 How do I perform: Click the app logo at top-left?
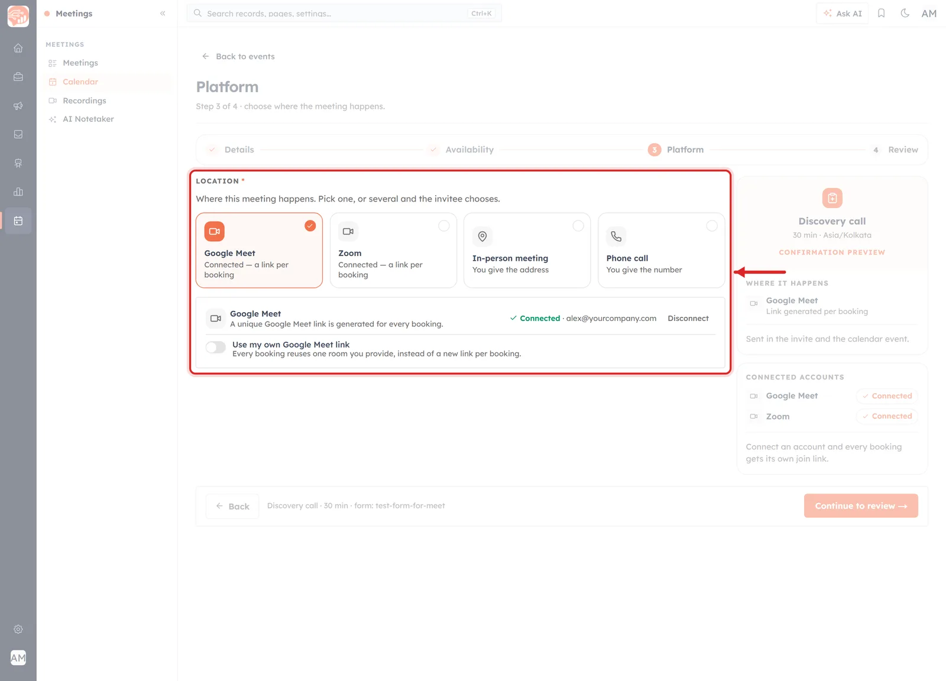(18, 16)
